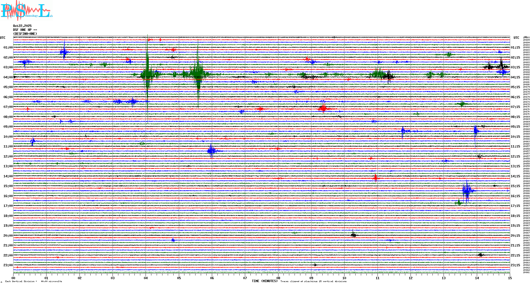Click the UTC label on the left side
531x285 pixels.
point(3,38)
